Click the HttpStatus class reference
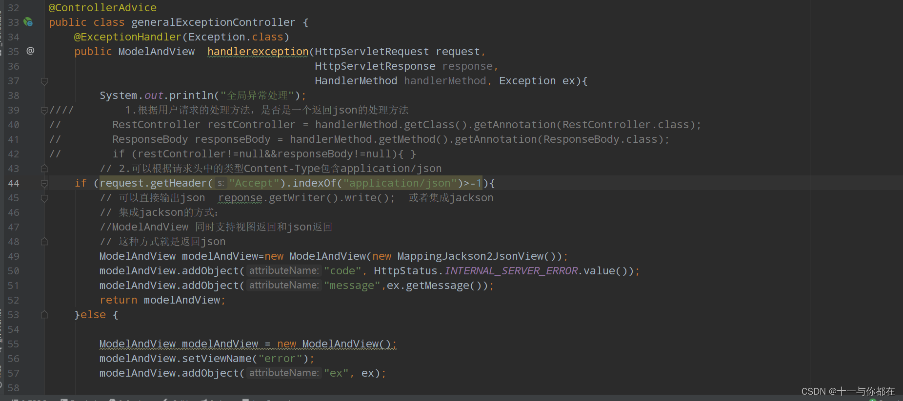Viewport: 903px width, 401px height. click(405, 271)
